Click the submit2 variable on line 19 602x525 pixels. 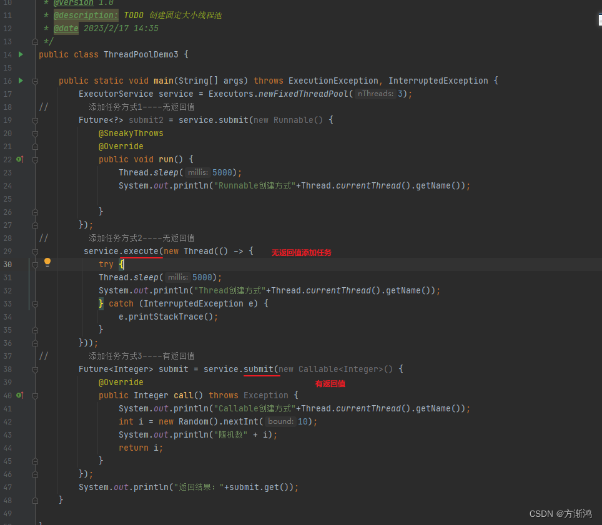(x=146, y=120)
